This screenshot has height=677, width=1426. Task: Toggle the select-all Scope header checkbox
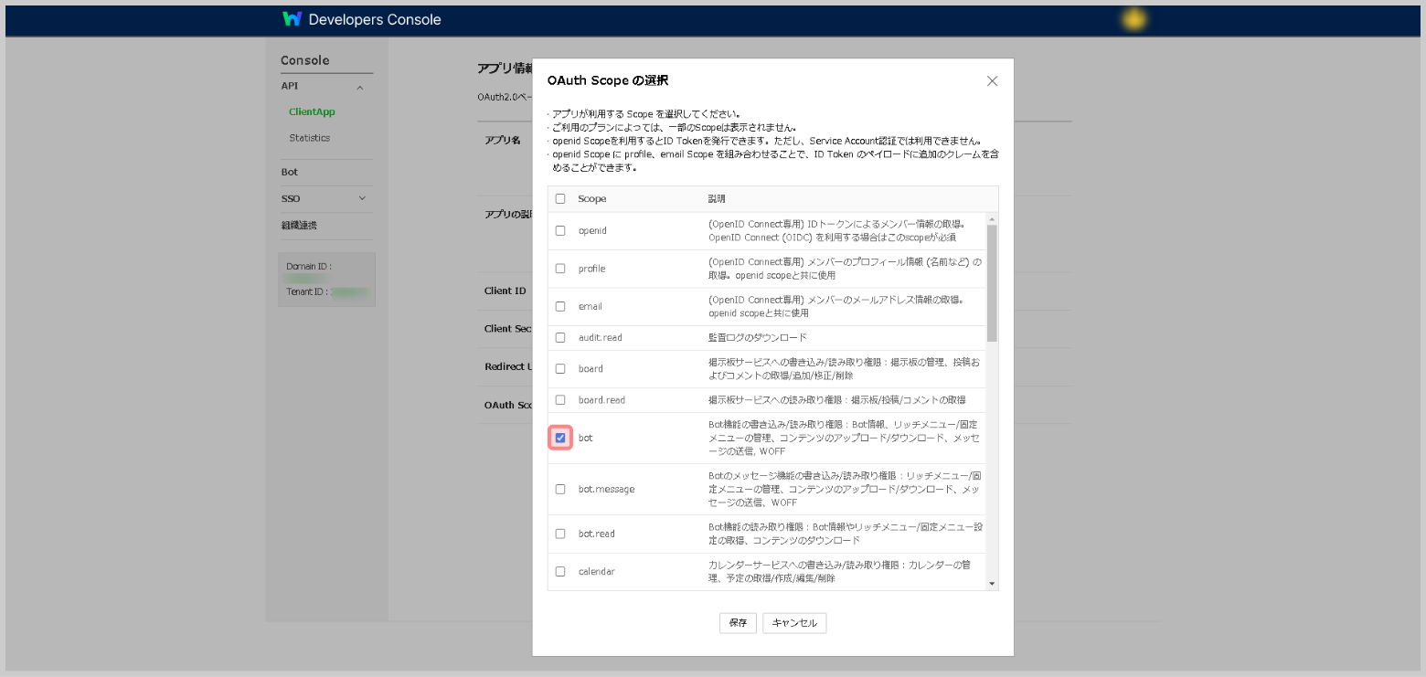pyautogui.click(x=560, y=198)
